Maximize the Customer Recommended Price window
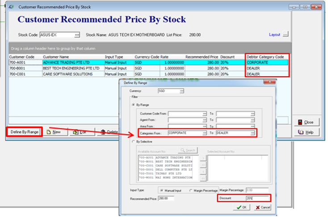This screenshot has width=328, height=217. 305,7
